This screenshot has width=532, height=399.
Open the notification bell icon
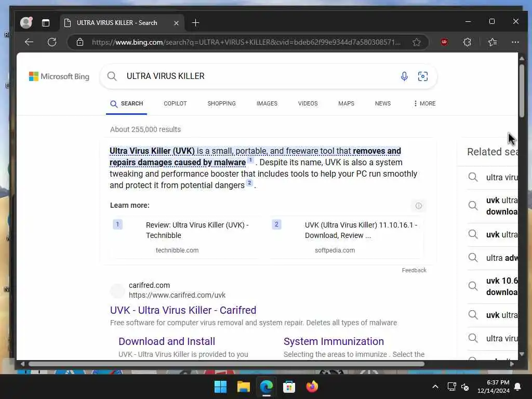pos(518,387)
